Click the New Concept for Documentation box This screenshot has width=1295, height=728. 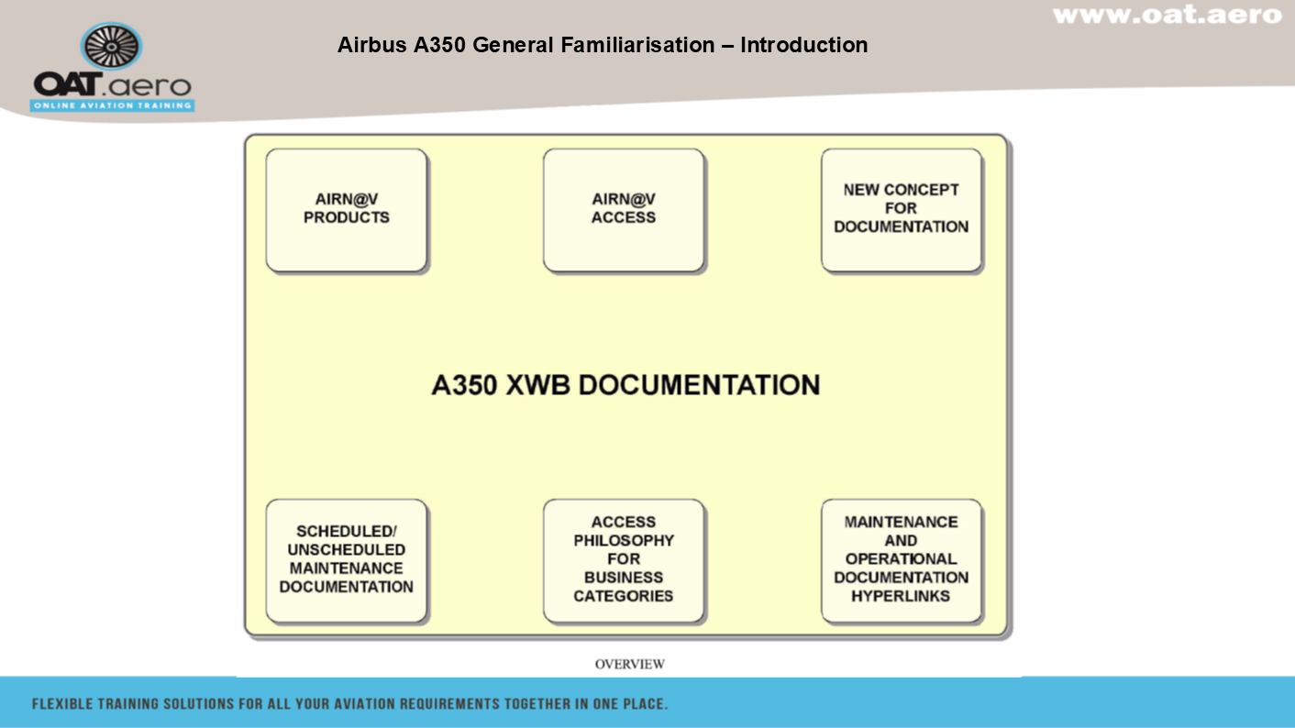click(x=901, y=209)
